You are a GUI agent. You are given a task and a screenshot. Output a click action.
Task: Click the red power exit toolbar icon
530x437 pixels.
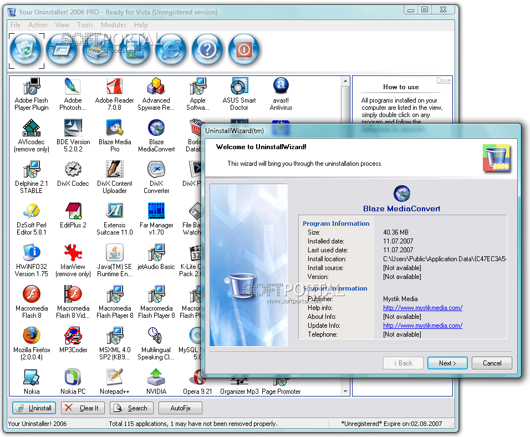click(244, 50)
